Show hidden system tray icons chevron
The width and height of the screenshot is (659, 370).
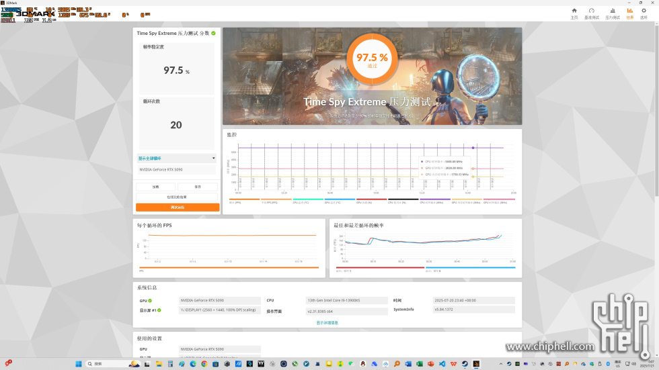500,364
